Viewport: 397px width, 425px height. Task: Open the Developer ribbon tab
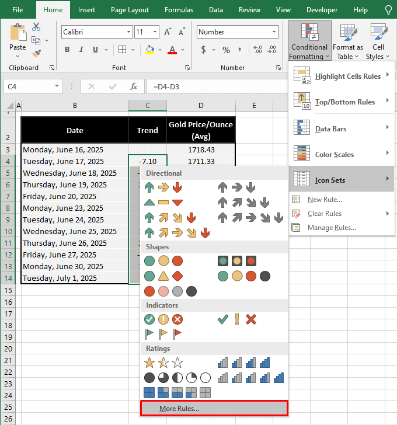click(x=322, y=10)
